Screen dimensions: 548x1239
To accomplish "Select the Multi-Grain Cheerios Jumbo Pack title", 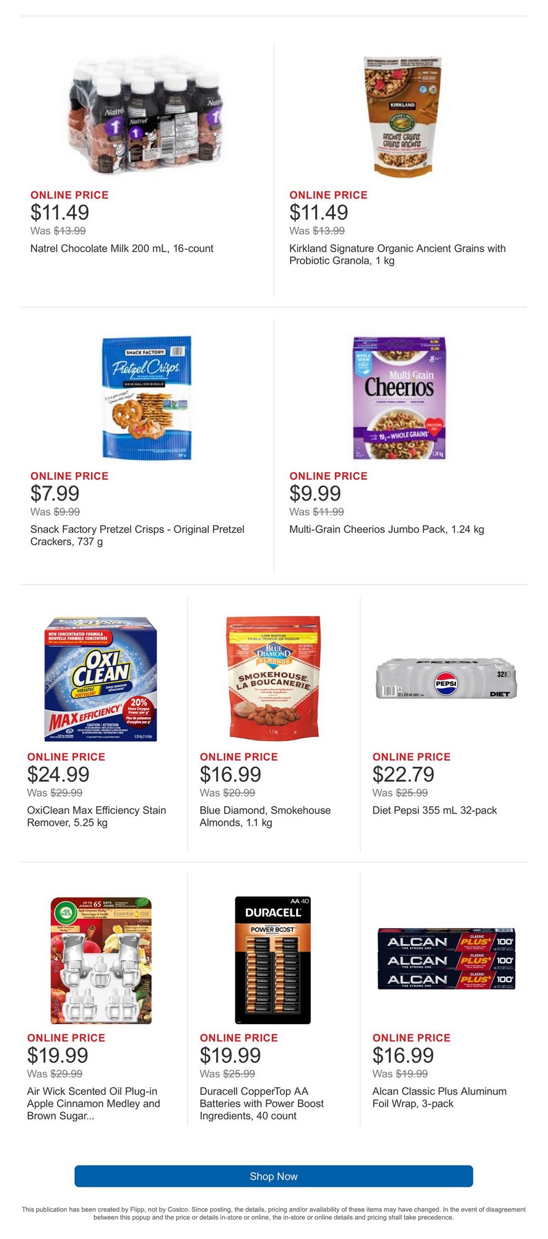I will (386, 529).
